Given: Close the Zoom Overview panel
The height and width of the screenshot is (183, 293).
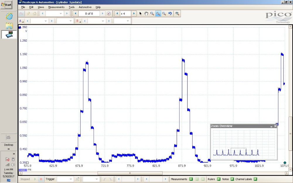Looking at the screenshot, I should tap(275, 126).
